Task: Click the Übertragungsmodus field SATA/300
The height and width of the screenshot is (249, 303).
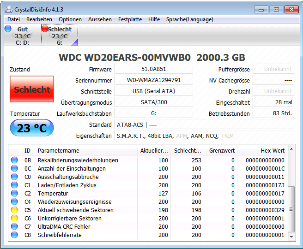Action: (154, 102)
